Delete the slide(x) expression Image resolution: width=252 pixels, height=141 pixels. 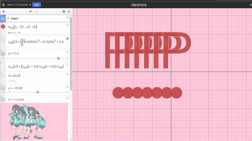pos(67,39)
